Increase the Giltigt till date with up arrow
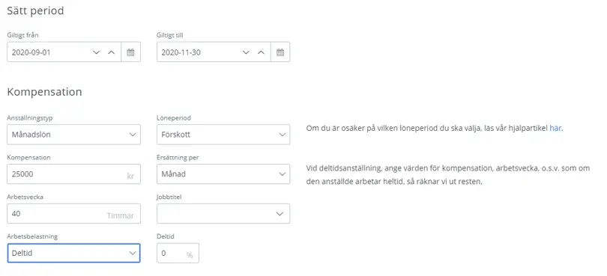 261,52
